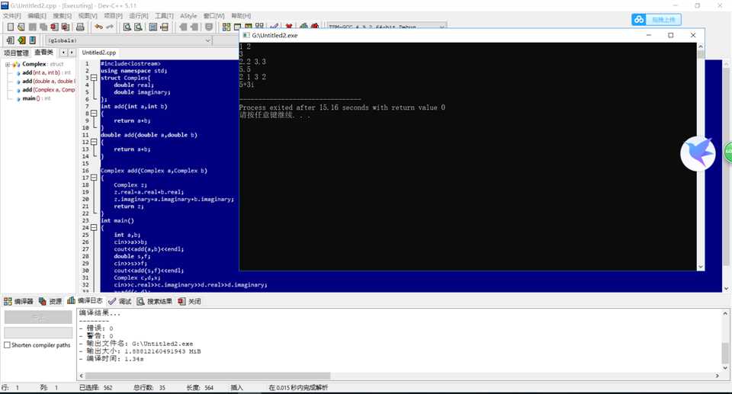Open the 工具[T] menu
Screen dimensions: 732x394
click(x=164, y=16)
